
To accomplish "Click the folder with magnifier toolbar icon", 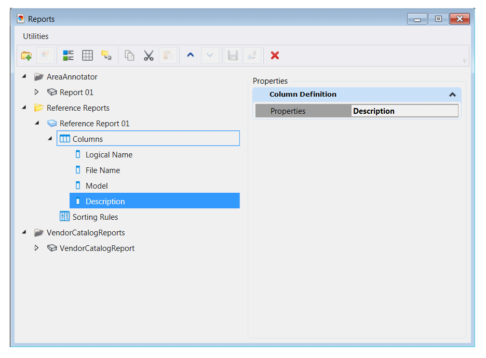I will 106,56.
